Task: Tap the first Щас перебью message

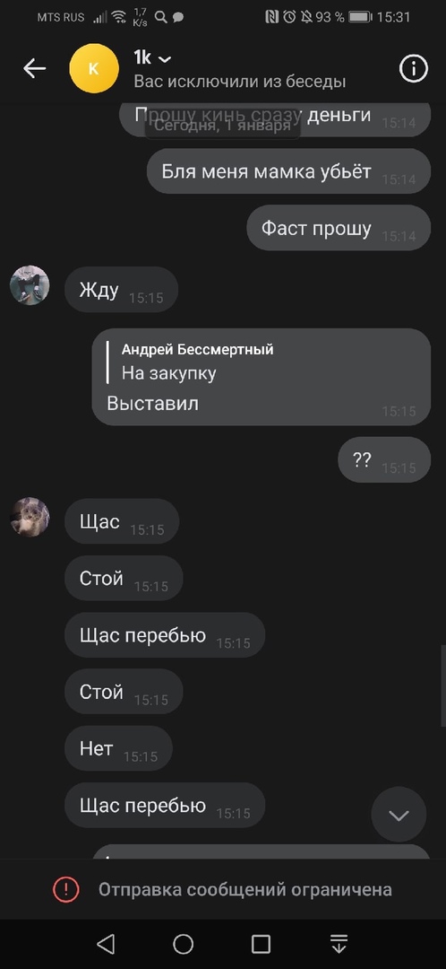Action: tap(165, 634)
